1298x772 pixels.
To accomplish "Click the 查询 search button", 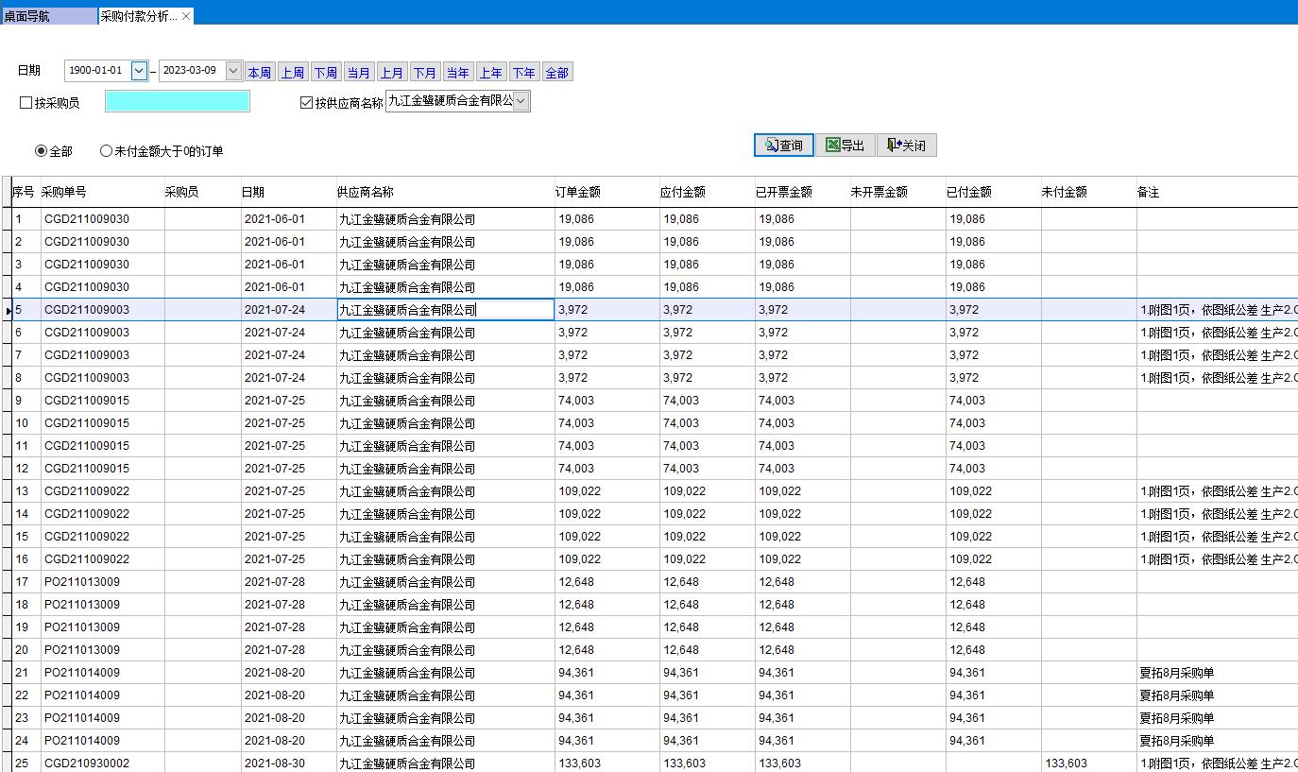I will [x=783, y=146].
